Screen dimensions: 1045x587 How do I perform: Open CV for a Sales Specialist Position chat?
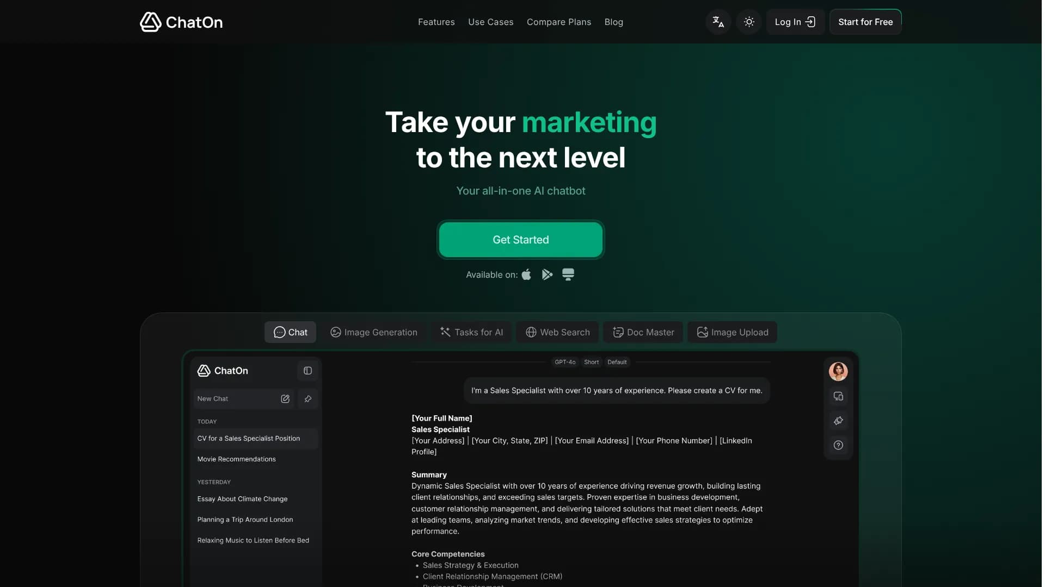255,439
